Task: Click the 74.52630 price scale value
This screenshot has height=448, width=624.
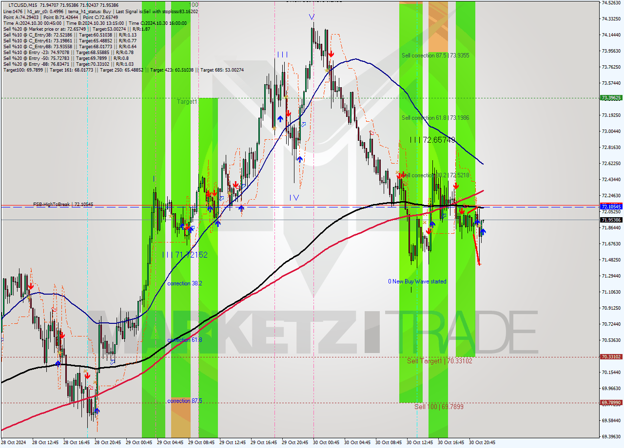Action: click(x=611, y=2)
